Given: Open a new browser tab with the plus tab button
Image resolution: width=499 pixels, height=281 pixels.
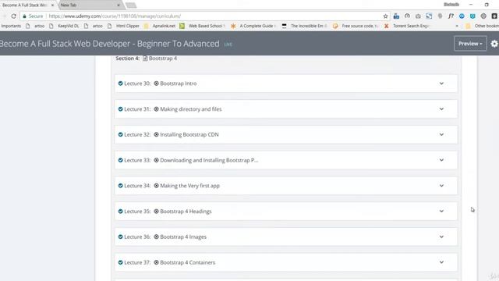Looking at the screenshot, I should 131,5.
